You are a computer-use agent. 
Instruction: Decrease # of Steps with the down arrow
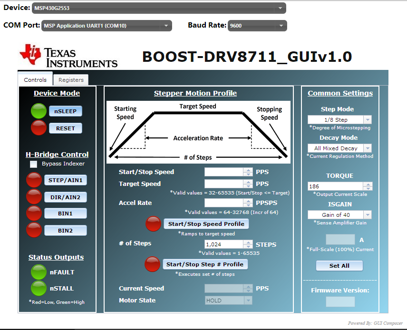coord(248,247)
